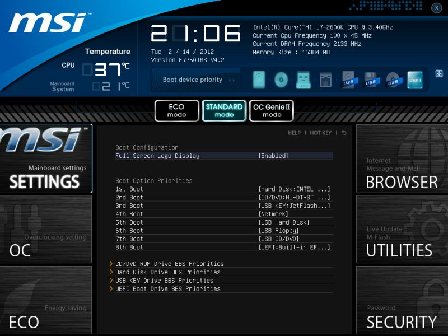The height and width of the screenshot is (336, 448).
Task: Click the CPU temperature 37°C readout
Action: tap(106, 69)
